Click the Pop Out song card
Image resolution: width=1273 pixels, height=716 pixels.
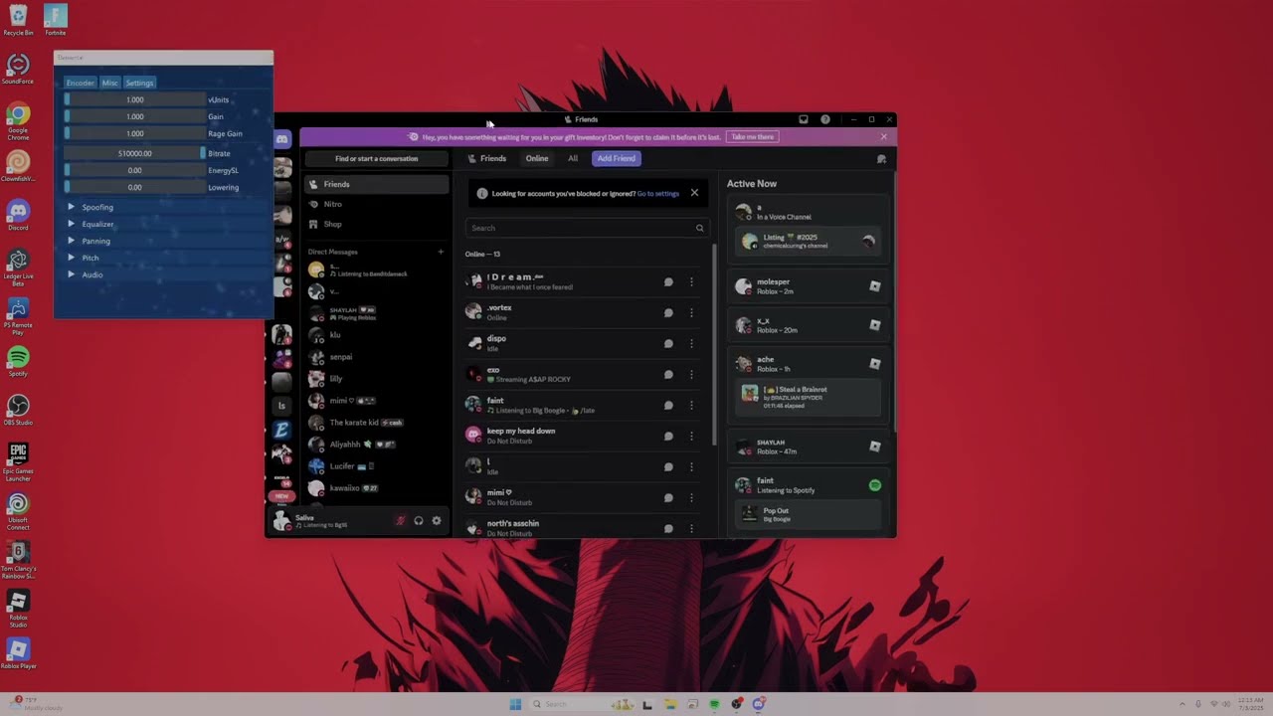(808, 514)
